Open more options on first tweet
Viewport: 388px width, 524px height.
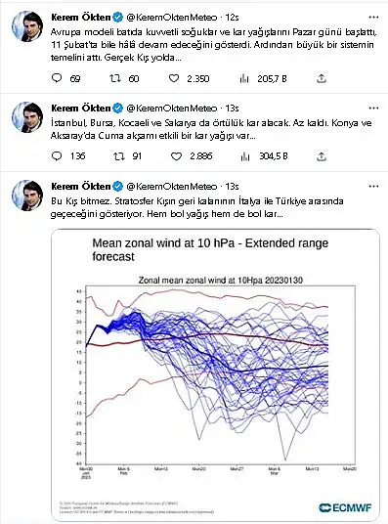(373, 17)
